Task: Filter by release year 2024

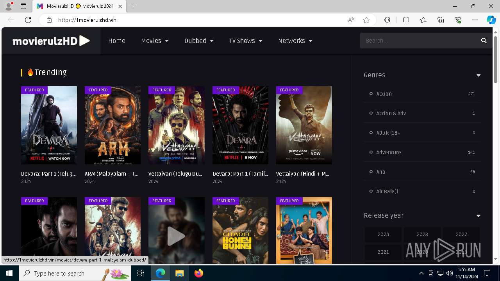Action: tap(383, 235)
